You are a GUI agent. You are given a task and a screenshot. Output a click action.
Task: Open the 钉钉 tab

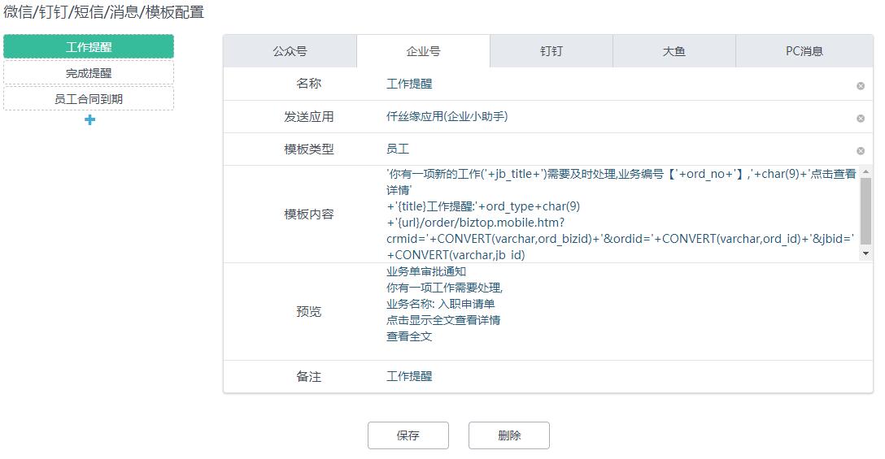(x=551, y=51)
